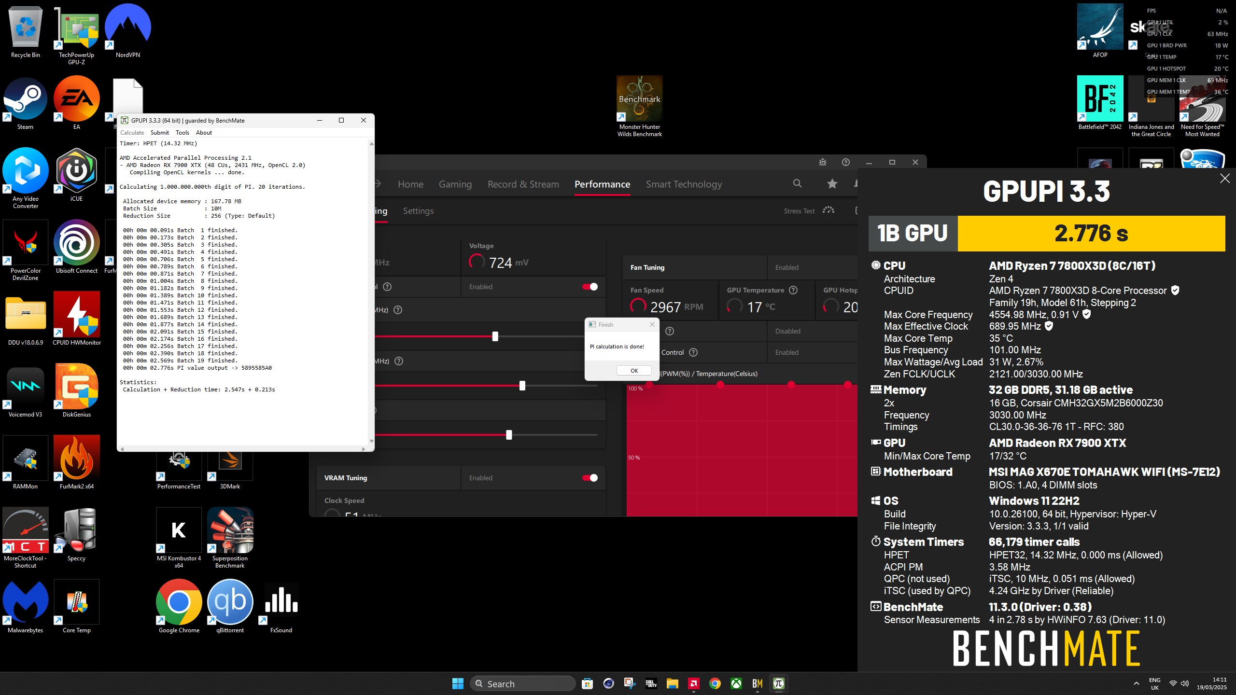This screenshot has height=695, width=1236.
Task: Close the BenchMate result panel
Action: 1225,179
